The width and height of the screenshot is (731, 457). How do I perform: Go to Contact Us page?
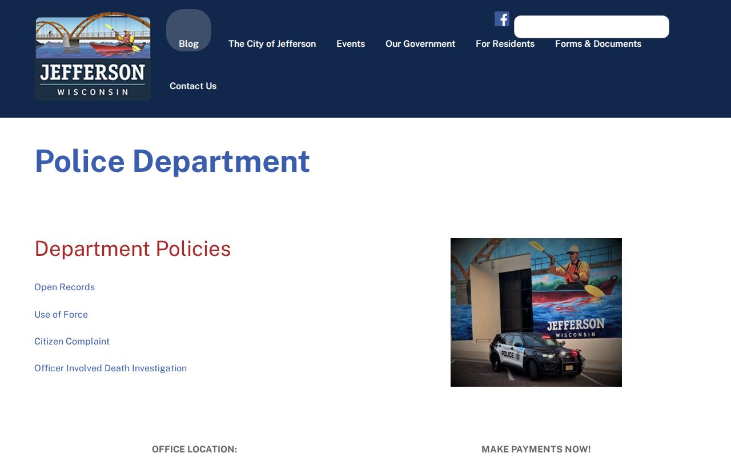pos(193,86)
